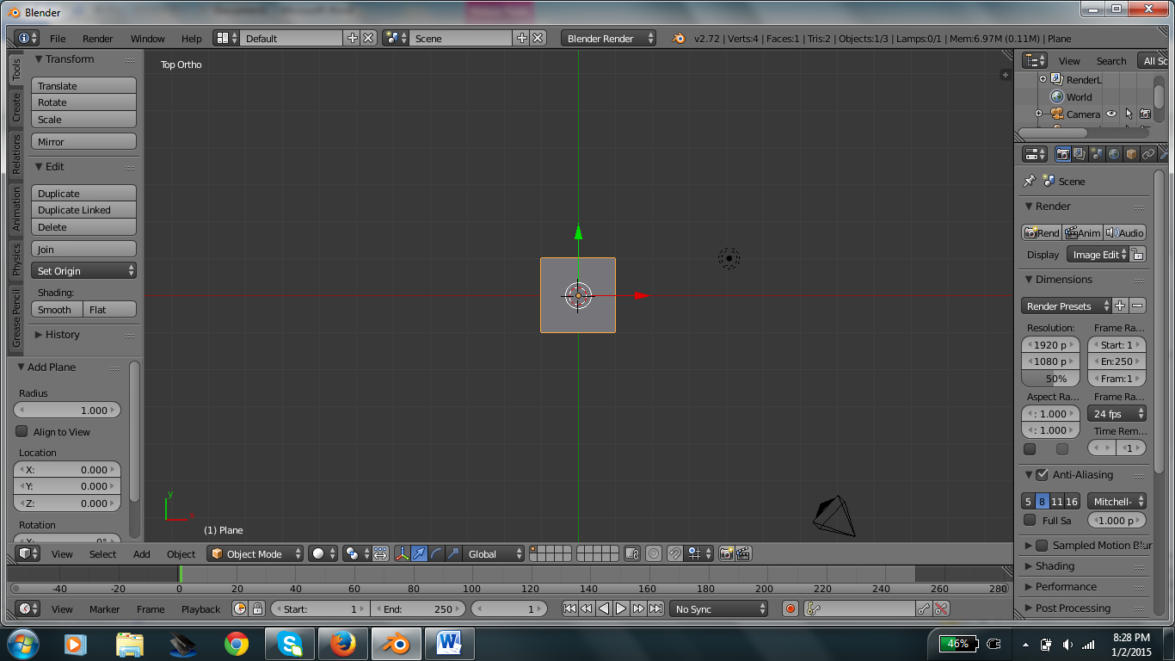Viewport: 1175px width, 661px height.
Task: Open the Object Mode dropdown
Action: click(x=255, y=554)
